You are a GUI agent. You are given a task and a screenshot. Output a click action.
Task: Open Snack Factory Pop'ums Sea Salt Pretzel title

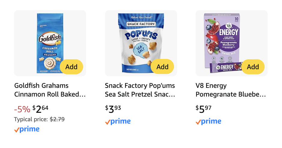click(140, 90)
